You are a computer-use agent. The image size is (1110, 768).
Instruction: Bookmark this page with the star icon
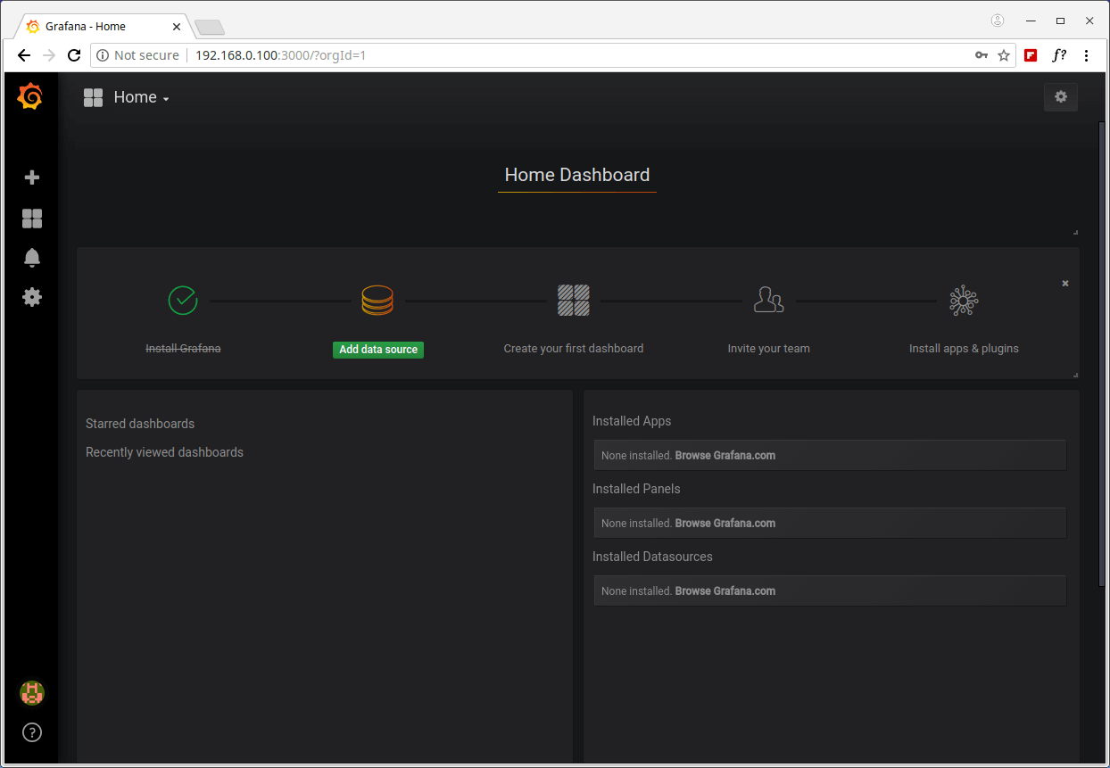coord(1004,55)
